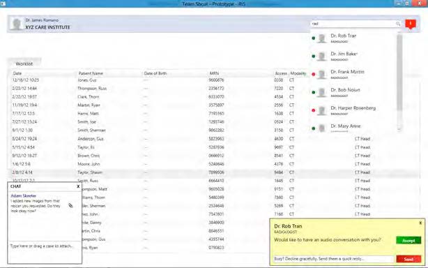Click Dr. Frank Martin's avatar in results

[x=322, y=74]
